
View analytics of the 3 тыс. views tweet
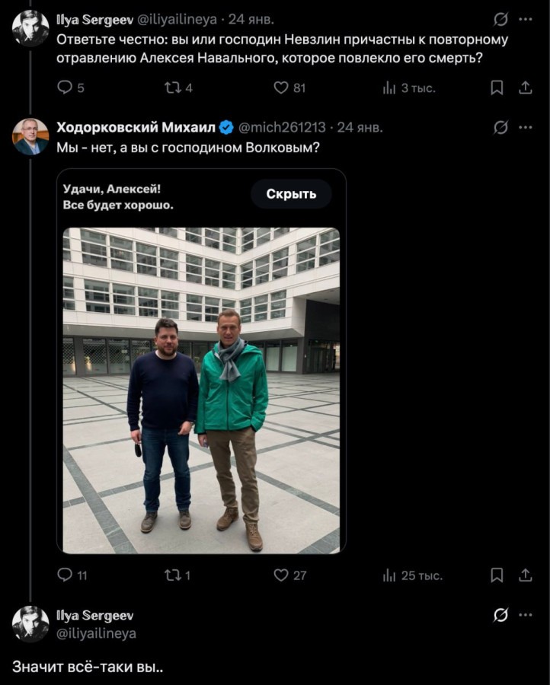coord(389,88)
